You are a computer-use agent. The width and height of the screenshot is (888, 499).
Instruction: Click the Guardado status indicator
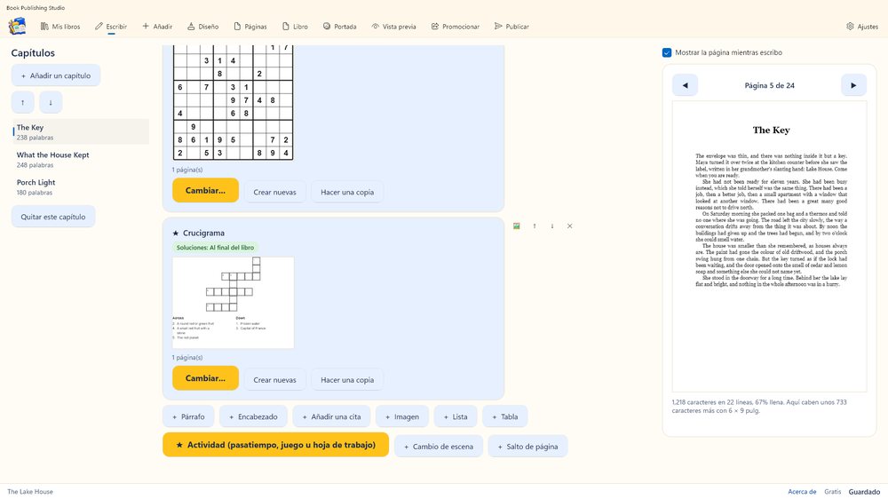[x=864, y=492]
